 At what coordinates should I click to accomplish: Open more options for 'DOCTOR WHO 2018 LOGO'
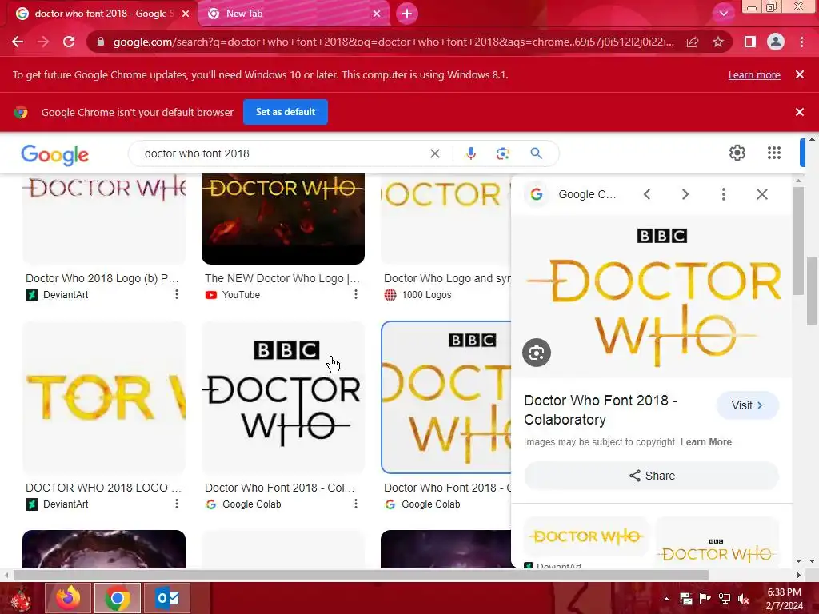click(x=177, y=504)
